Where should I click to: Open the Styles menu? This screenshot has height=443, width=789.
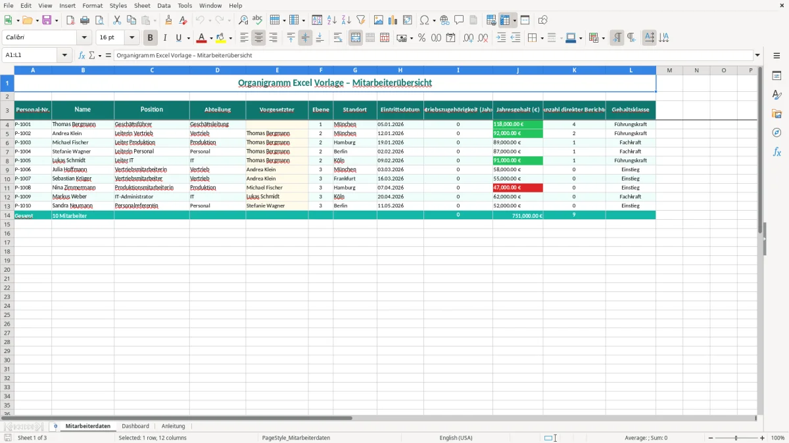(118, 5)
